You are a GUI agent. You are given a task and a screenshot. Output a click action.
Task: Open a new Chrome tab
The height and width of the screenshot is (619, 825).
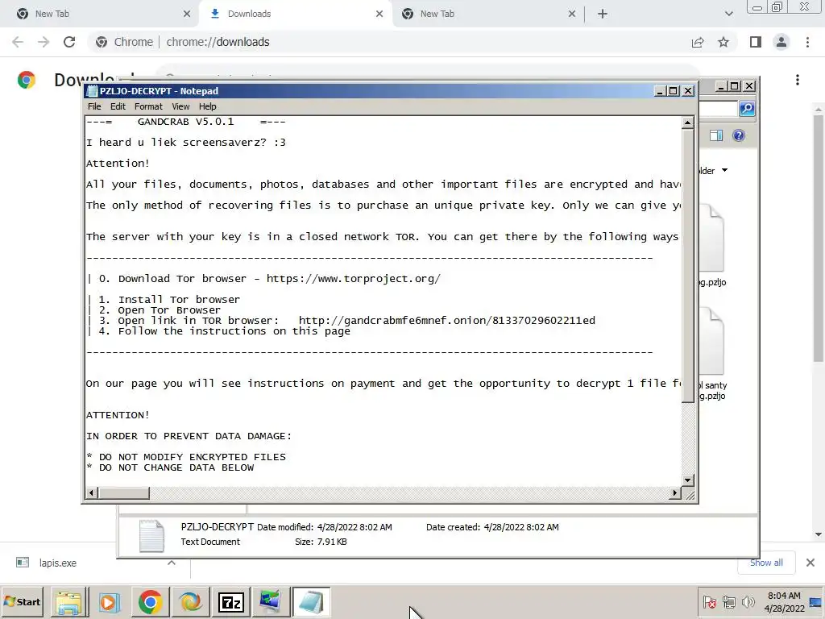[x=603, y=14]
